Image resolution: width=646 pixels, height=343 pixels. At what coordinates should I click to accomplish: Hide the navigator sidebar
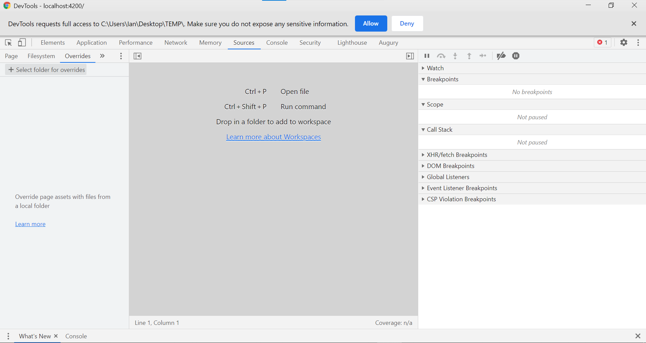138,56
